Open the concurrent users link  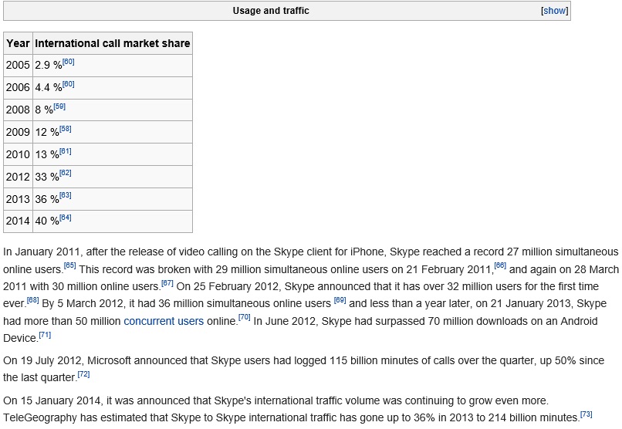(x=164, y=321)
